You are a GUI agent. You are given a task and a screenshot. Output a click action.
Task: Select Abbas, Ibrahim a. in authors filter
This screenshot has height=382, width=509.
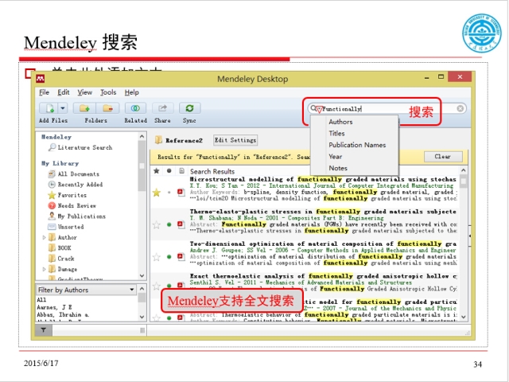point(63,315)
